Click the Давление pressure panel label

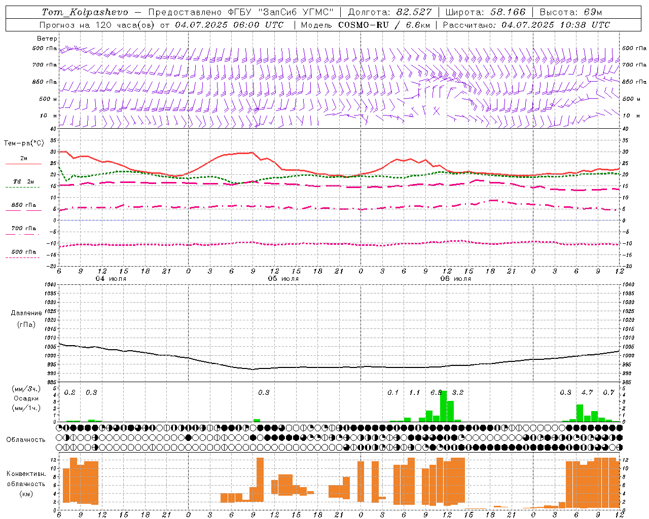click(26, 313)
